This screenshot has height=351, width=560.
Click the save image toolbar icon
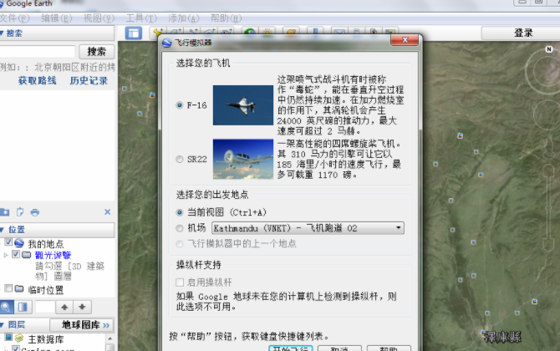[x=390, y=32]
